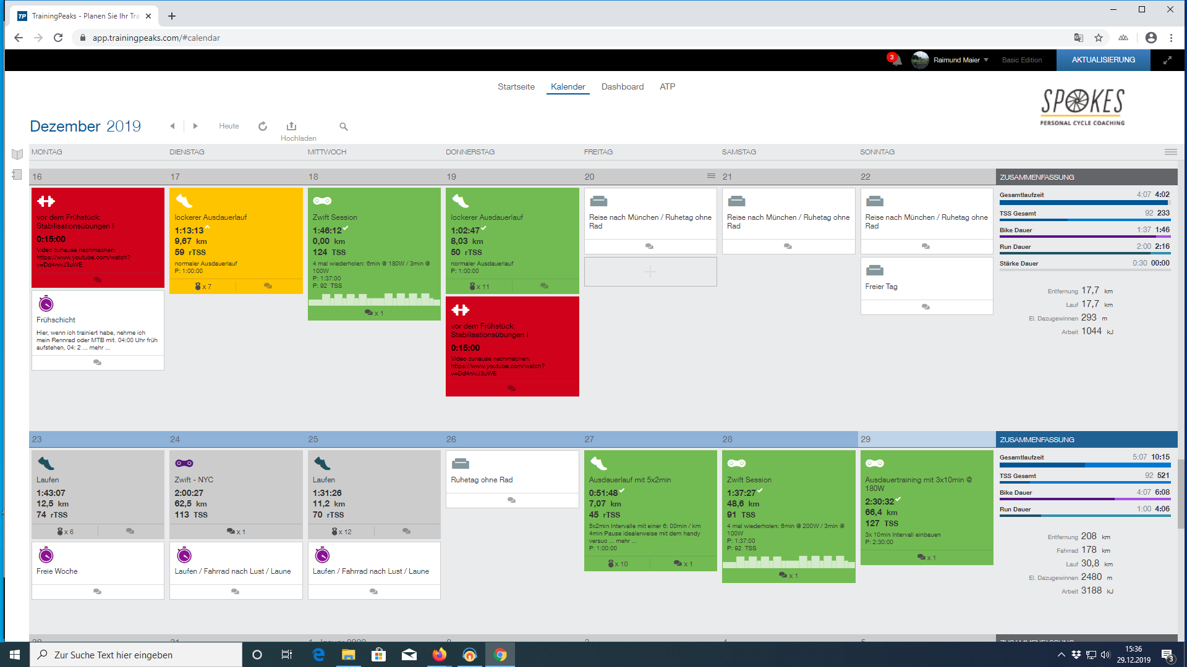Click the Gesamtlaufzeit progress bar of week one
Screen dimensions: 1187x667
[1084, 203]
